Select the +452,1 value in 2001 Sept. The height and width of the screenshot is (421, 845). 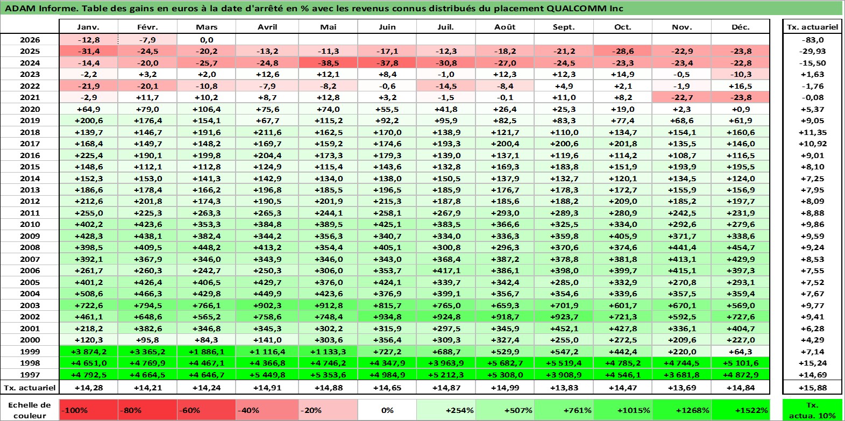[564, 328]
